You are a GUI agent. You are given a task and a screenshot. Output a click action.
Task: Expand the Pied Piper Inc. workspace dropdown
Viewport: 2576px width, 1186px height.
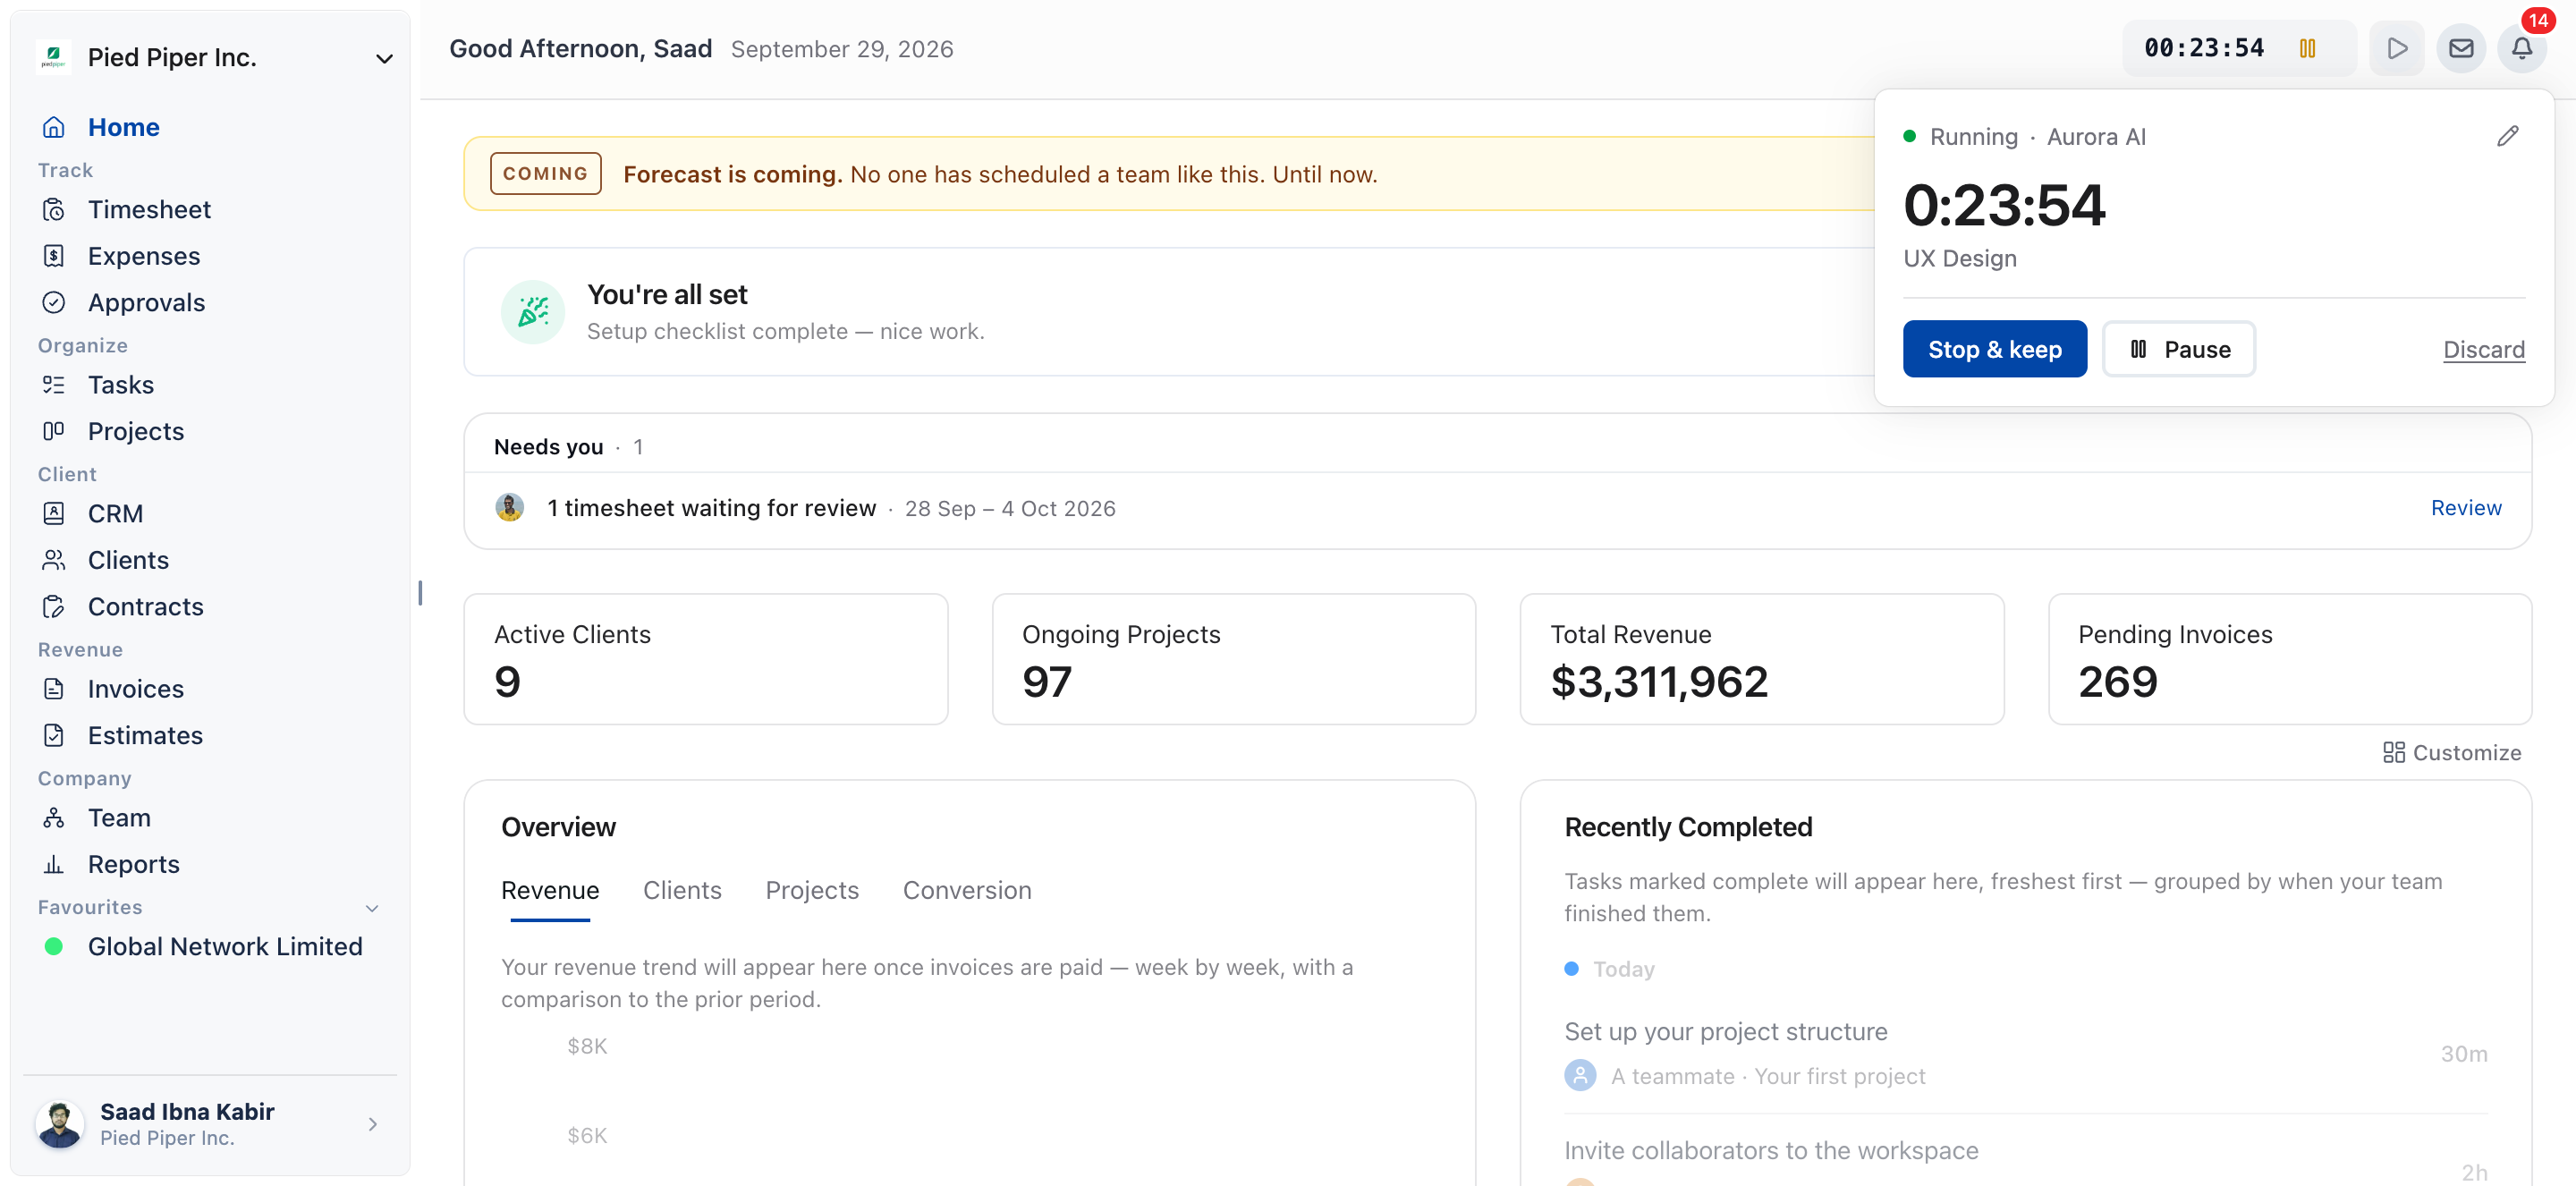[384, 58]
